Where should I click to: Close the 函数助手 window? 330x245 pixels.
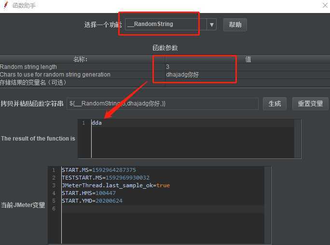(325, 5)
